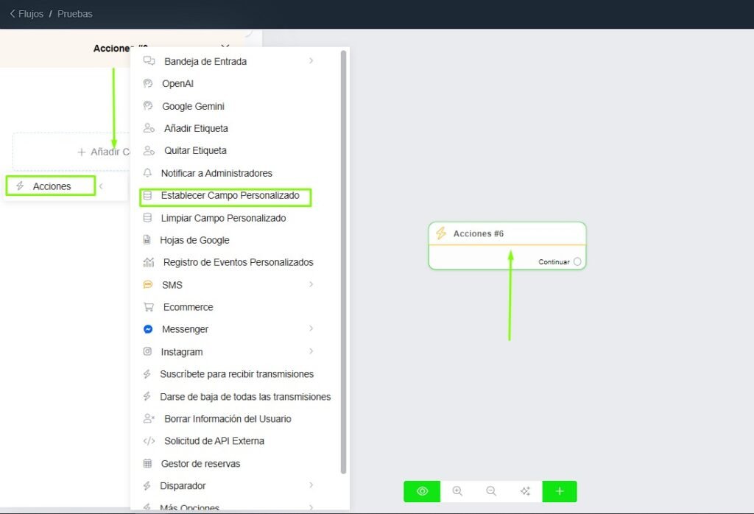754x514 pixels.
Task: Click the zoom in magnifier icon
Action: (457, 491)
